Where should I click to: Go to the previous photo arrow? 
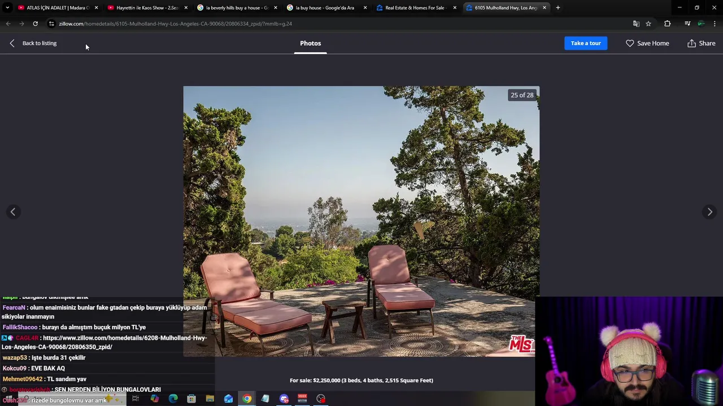[13, 211]
